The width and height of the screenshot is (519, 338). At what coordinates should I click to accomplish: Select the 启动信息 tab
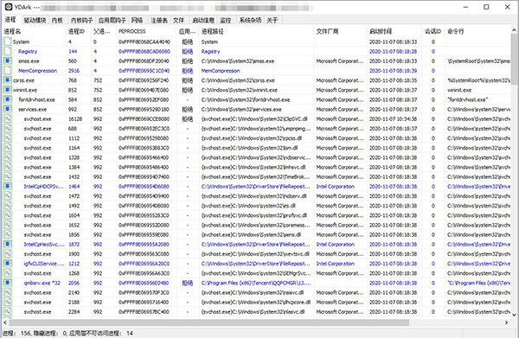(x=203, y=20)
